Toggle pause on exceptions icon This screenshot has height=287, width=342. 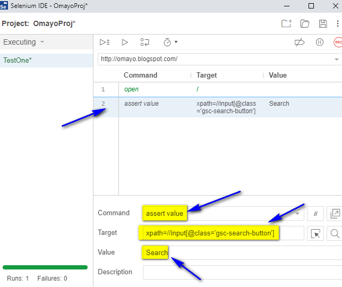click(320, 42)
